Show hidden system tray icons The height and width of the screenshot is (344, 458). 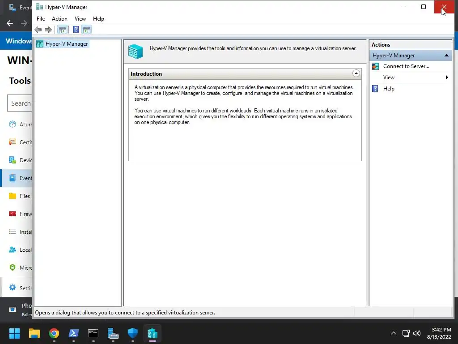394,333
